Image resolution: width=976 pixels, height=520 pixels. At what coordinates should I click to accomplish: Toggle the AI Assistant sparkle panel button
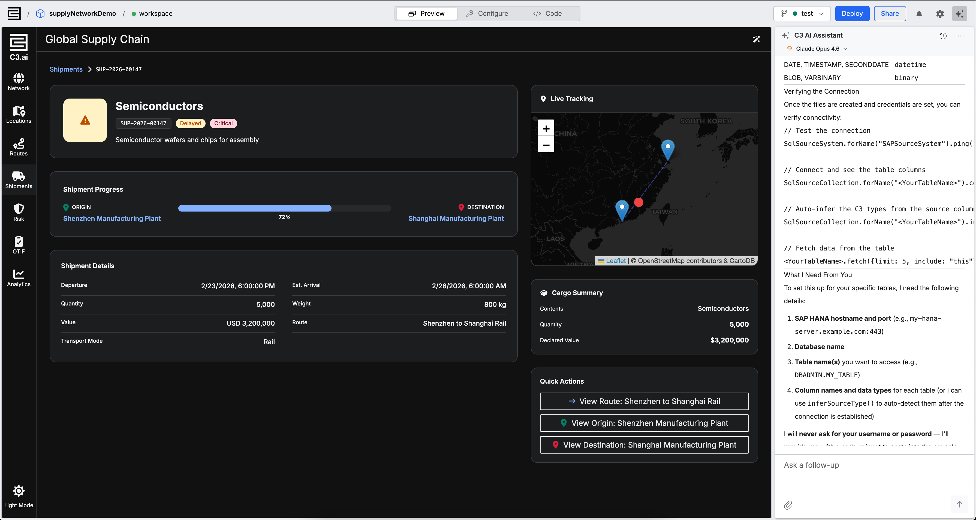[x=959, y=14]
